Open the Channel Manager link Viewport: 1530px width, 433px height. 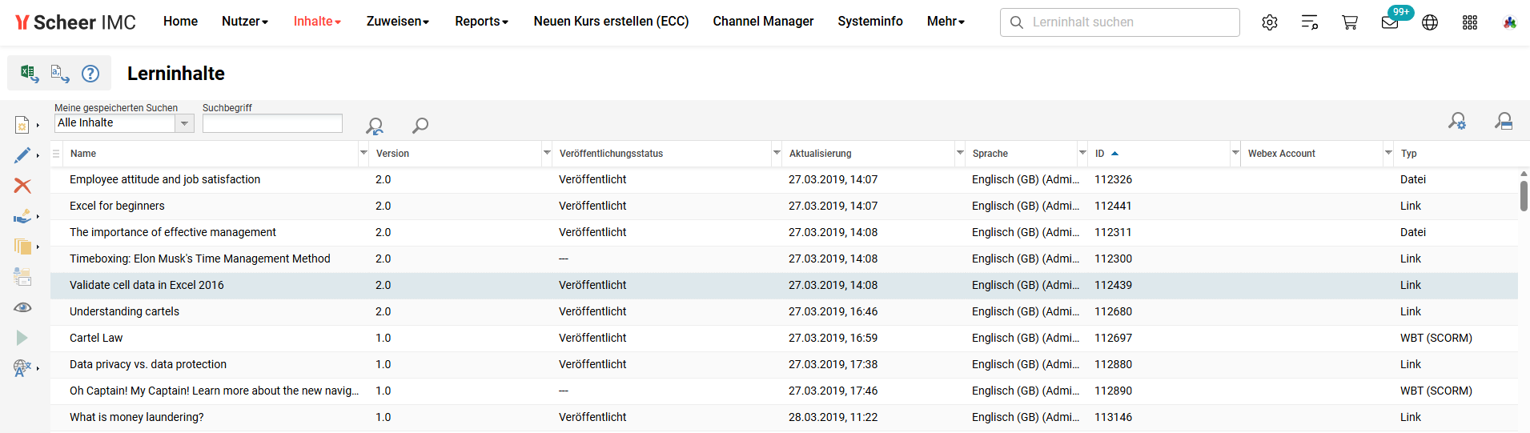click(x=763, y=22)
